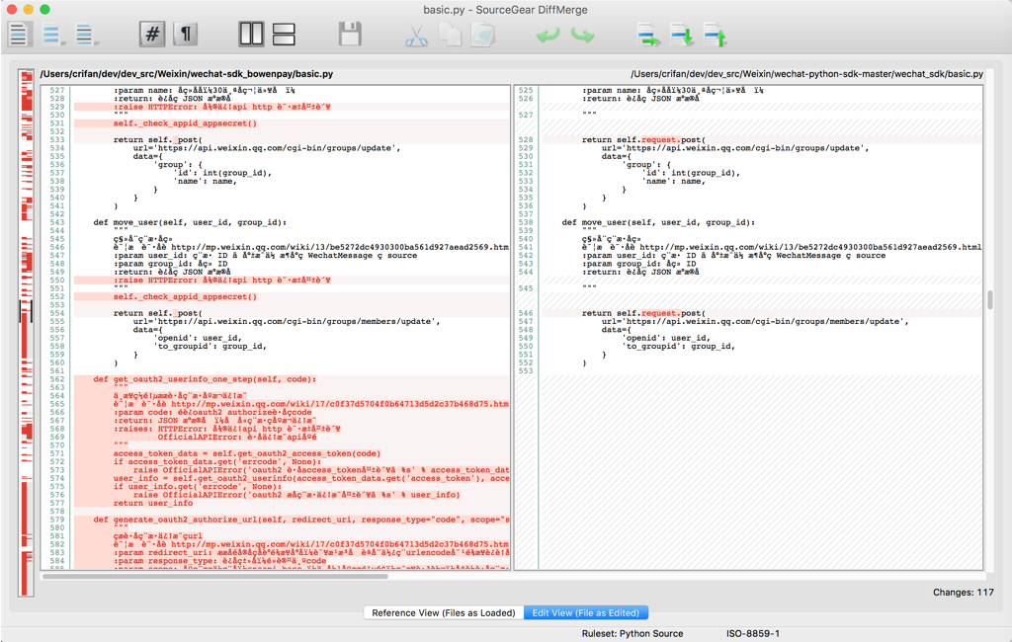Click the scissors cut icon
1012x642 pixels.
[x=416, y=36]
